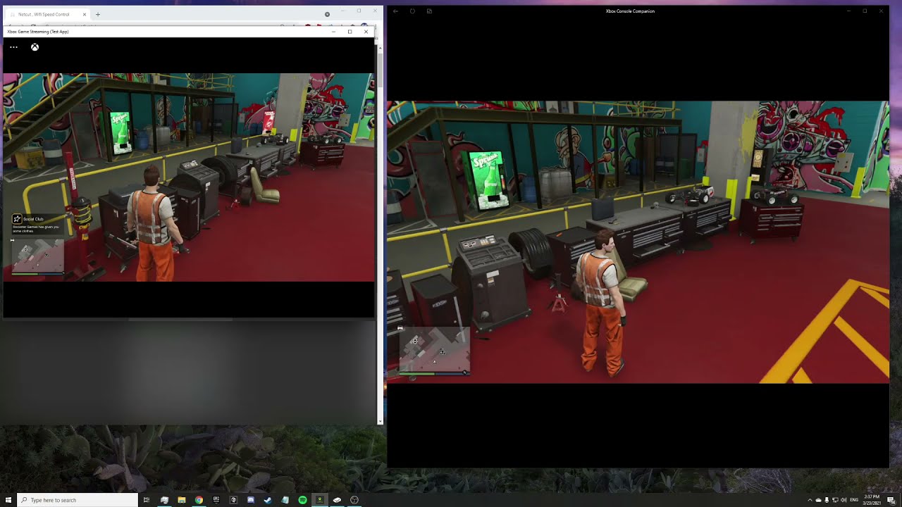This screenshot has height=507, width=902.
Task: Expand the system tray hidden icons arrow
Action: [810, 500]
